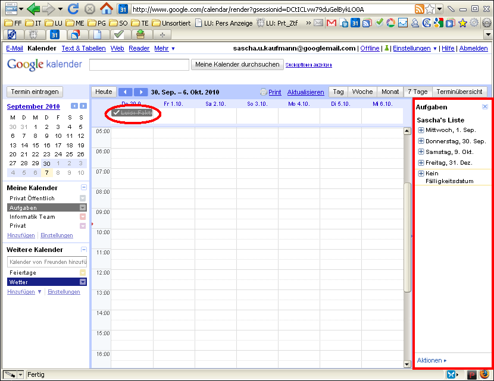Open the September 2010 month link
494x381 pixels.
point(33,106)
